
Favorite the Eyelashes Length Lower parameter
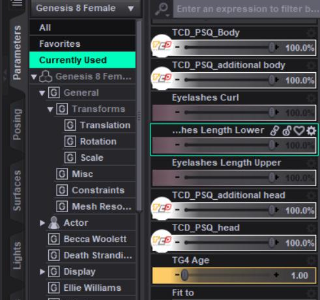[299, 131]
